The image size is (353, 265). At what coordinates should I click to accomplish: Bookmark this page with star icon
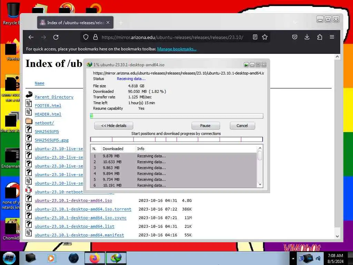(265, 37)
